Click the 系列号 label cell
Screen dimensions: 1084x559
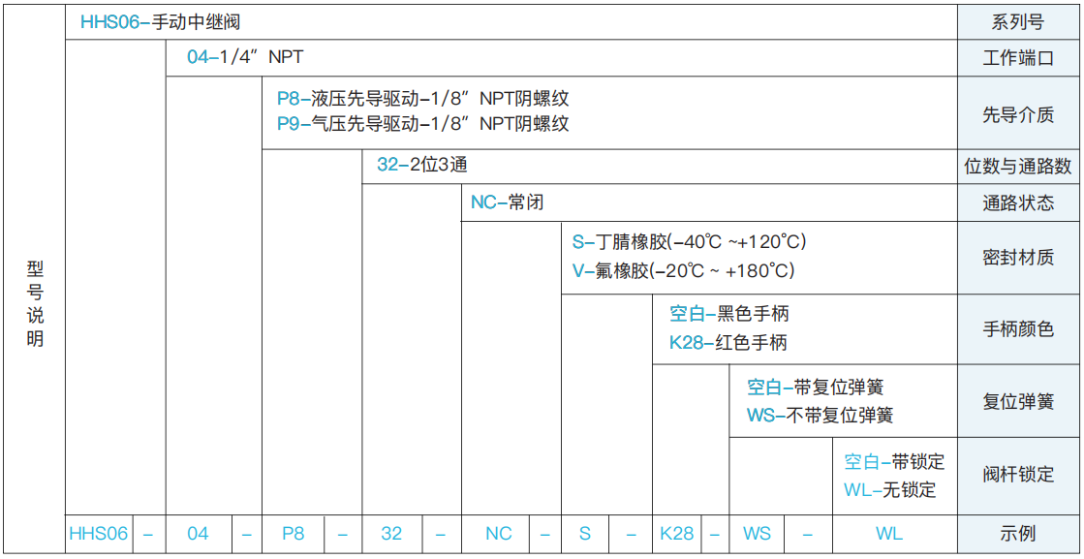[1018, 21]
